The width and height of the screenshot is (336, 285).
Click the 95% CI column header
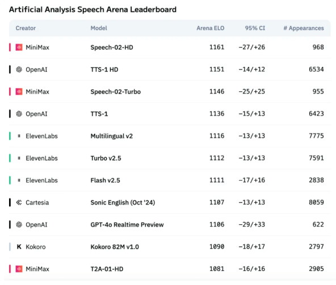coord(255,28)
